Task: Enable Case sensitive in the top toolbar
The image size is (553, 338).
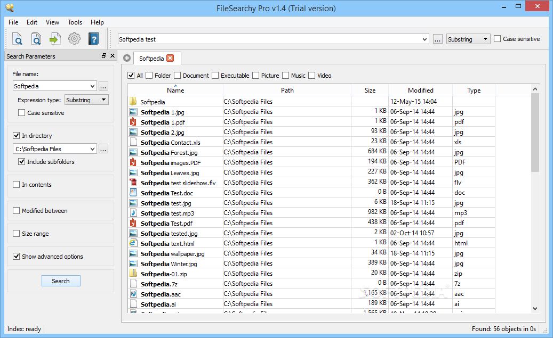Action: (498, 39)
